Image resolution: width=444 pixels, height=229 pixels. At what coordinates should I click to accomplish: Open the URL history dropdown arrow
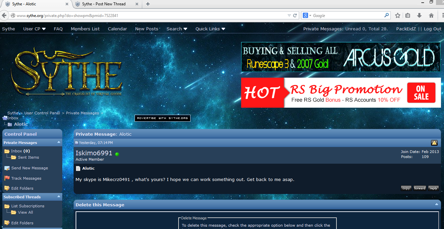[x=289, y=15]
